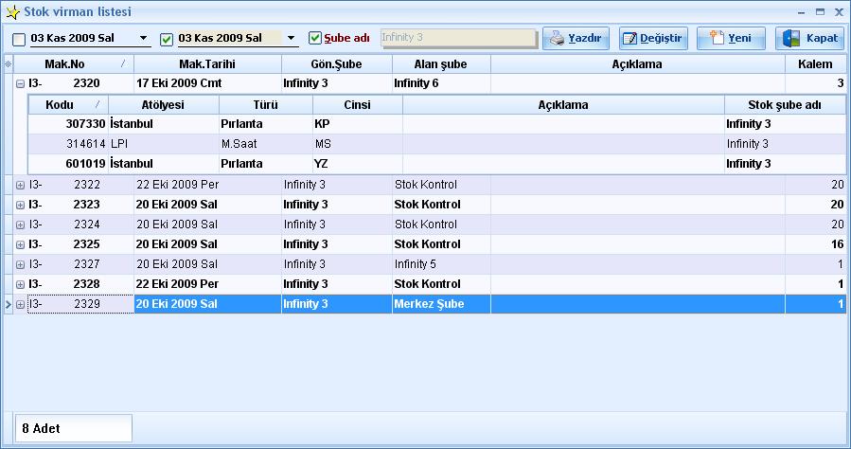The width and height of the screenshot is (851, 449).
Task: Click date cell of row 2322
Action: [x=207, y=185]
